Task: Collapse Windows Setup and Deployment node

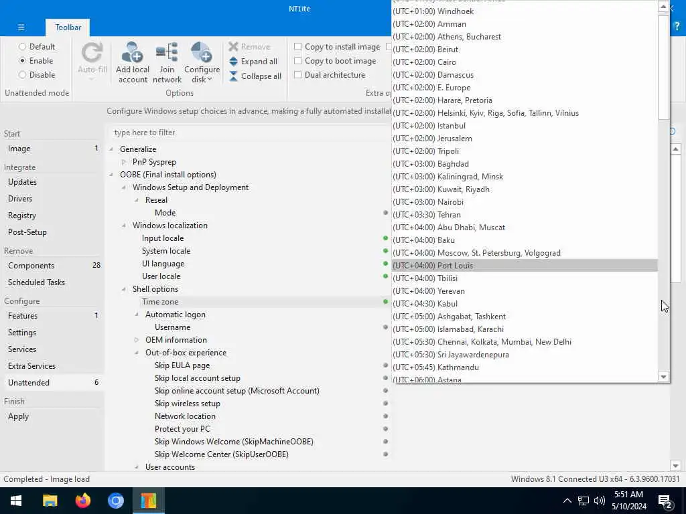Action: (x=124, y=187)
